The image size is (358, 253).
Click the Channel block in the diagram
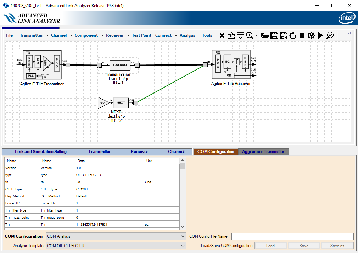click(x=120, y=65)
